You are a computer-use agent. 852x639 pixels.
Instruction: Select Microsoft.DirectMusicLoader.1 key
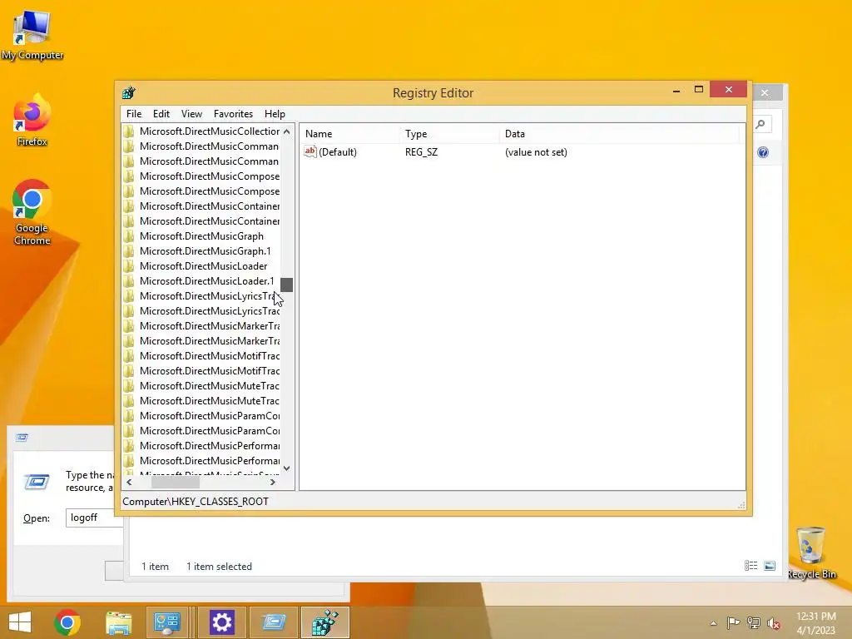point(206,281)
